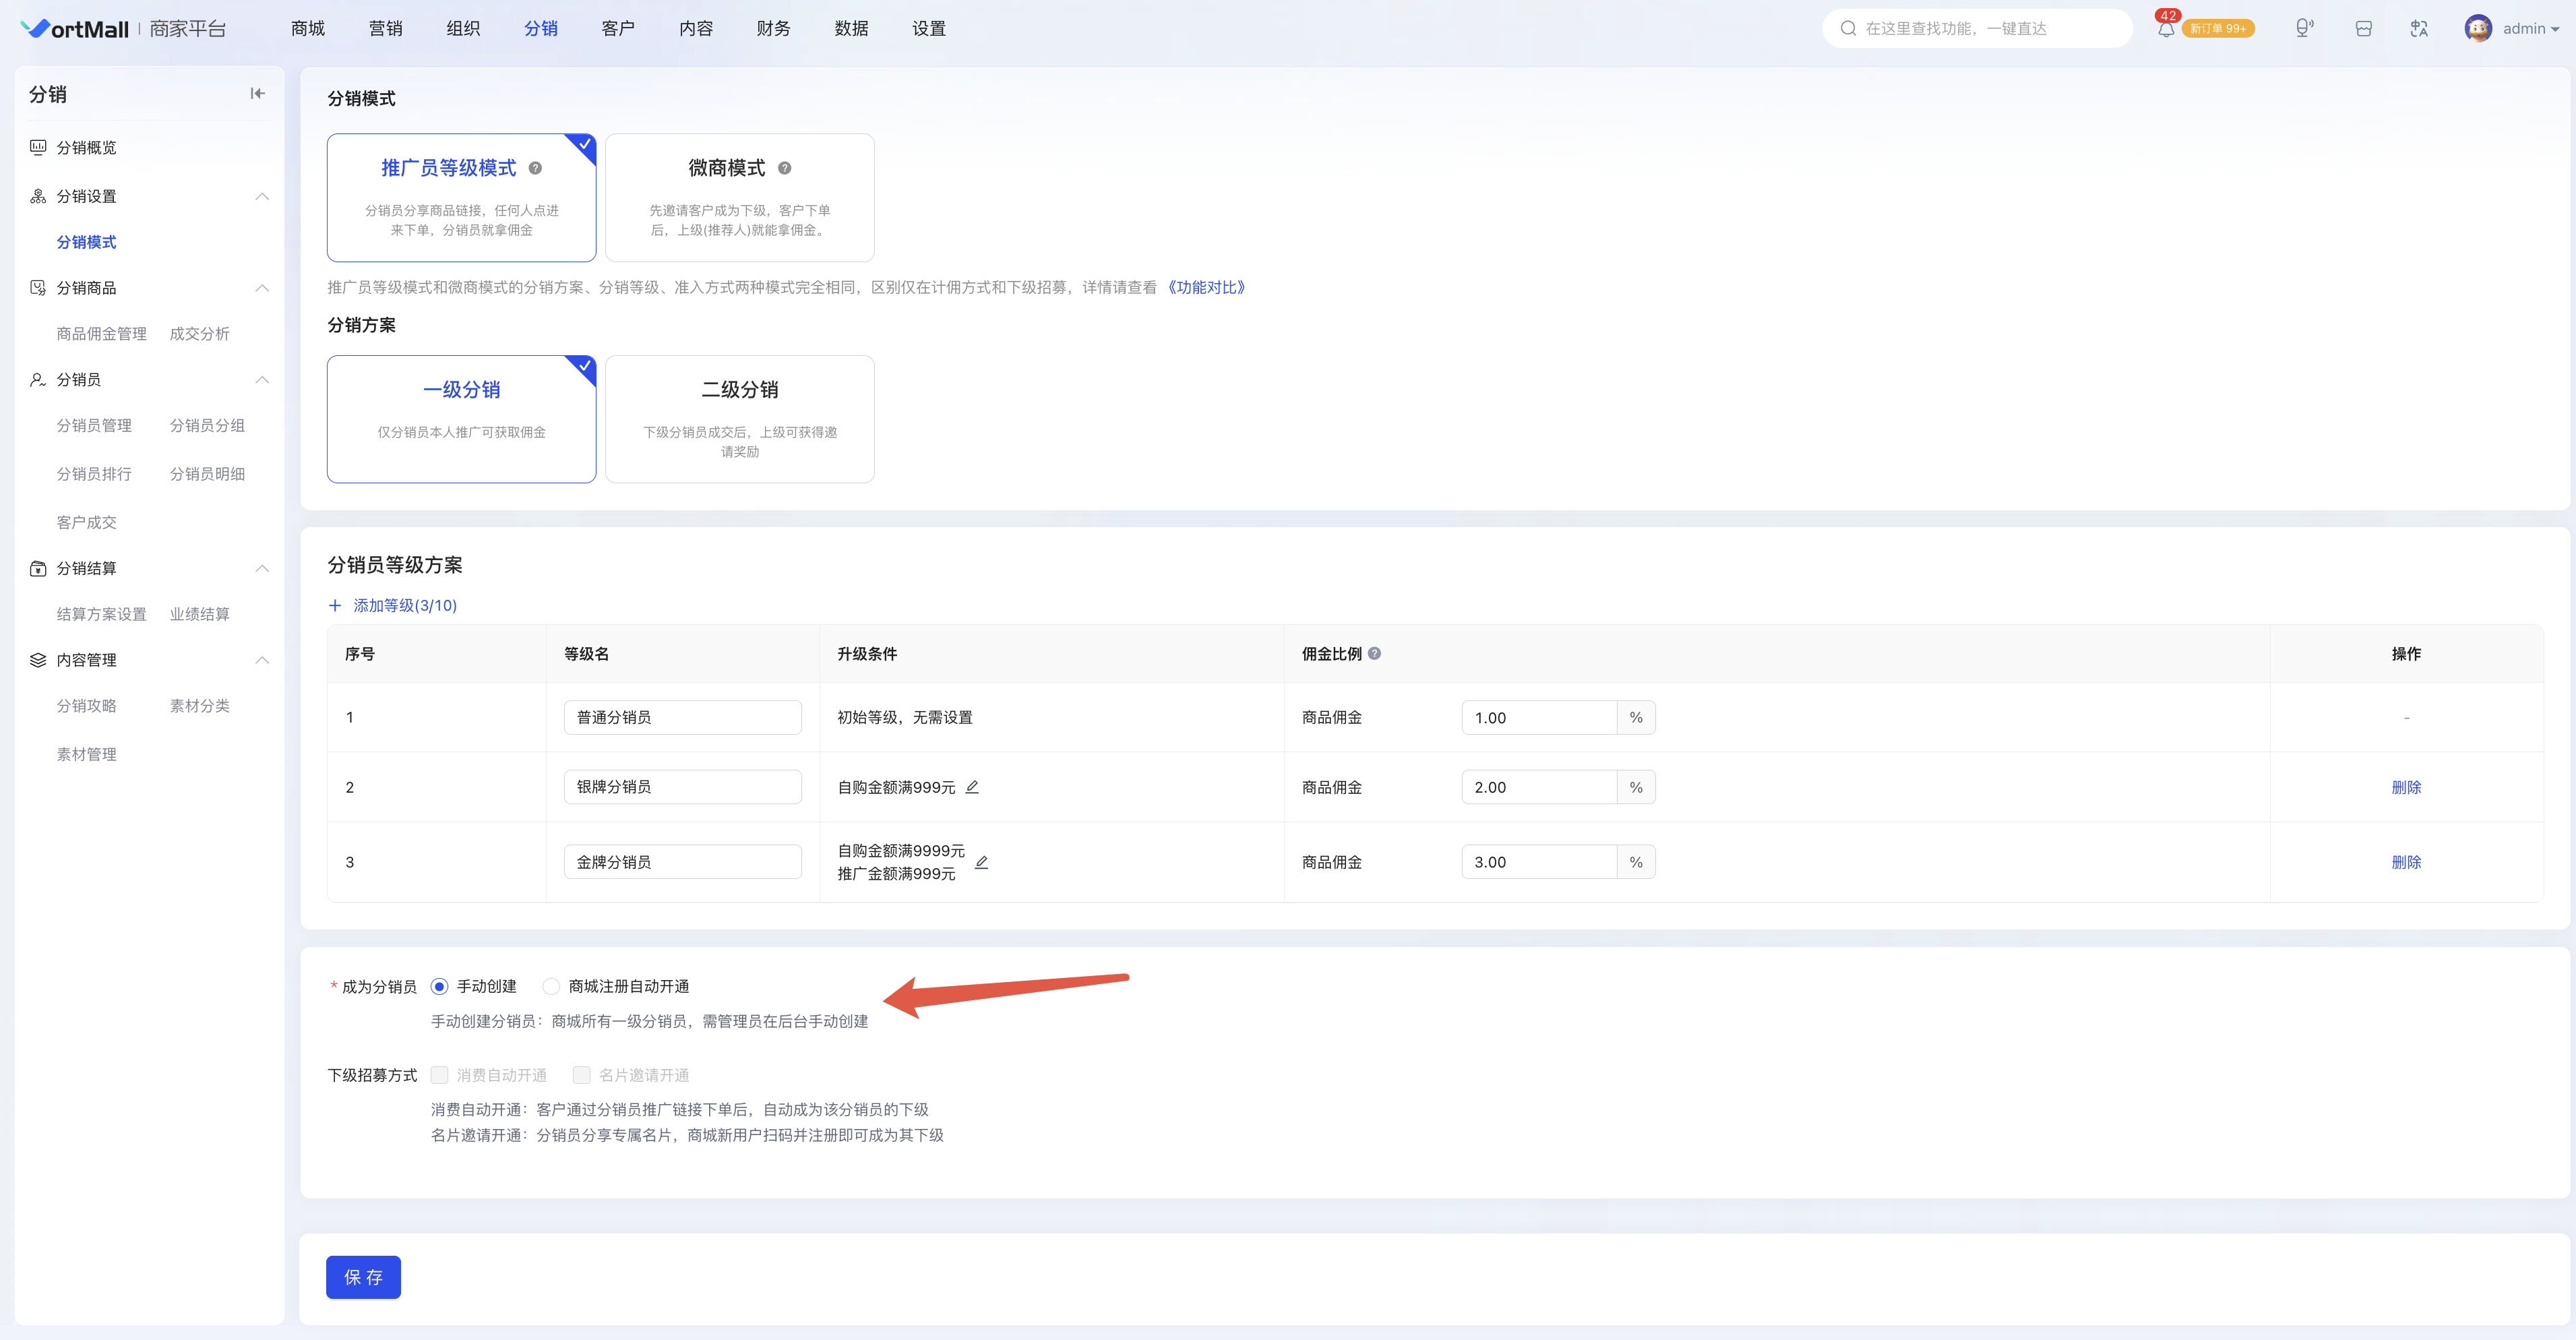Select the 商城注册自动开通 radio option

[x=551, y=987]
